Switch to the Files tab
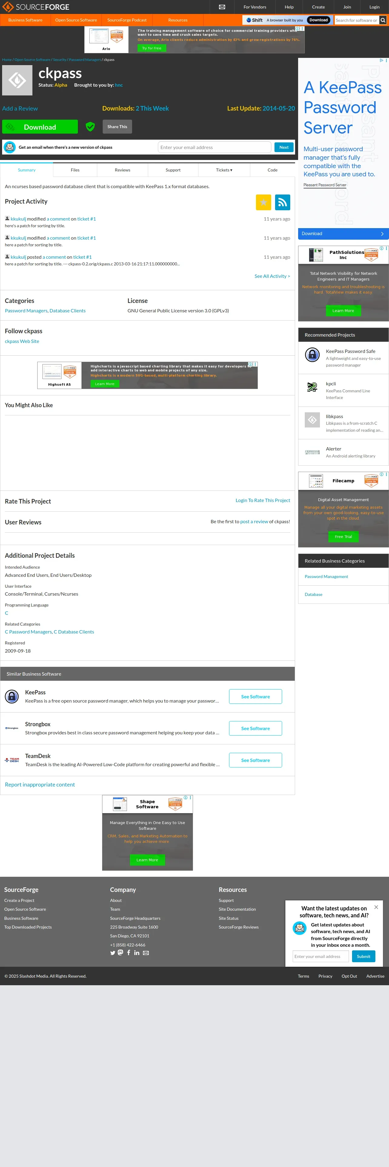 tap(75, 170)
